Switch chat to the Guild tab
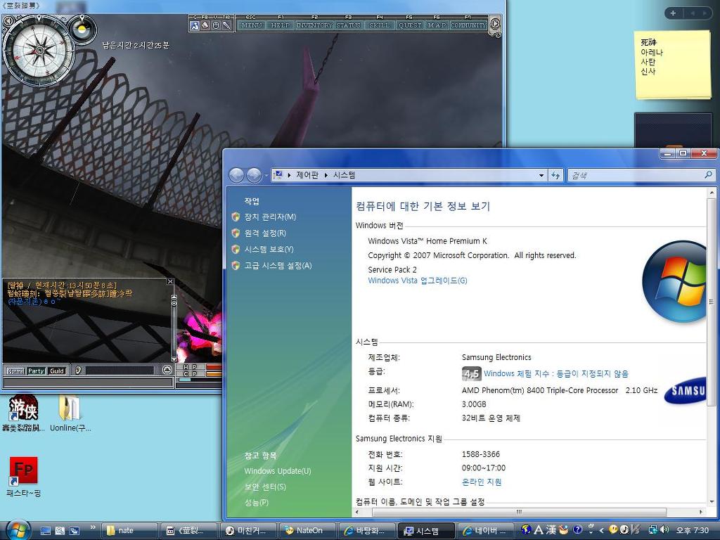Image resolution: width=720 pixels, height=540 pixels. pyautogui.click(x=57, y=371)
